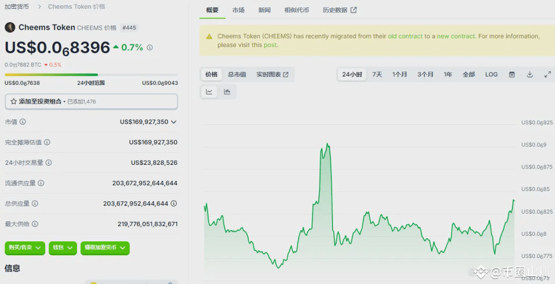Viewport: 555px width, 284px height.
Task: Click the yellow warning triangle icon
Action: coord(209,36)
